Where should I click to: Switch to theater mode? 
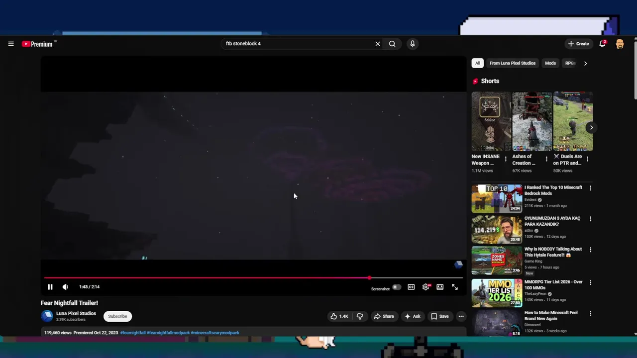click(x=440, y=287)
